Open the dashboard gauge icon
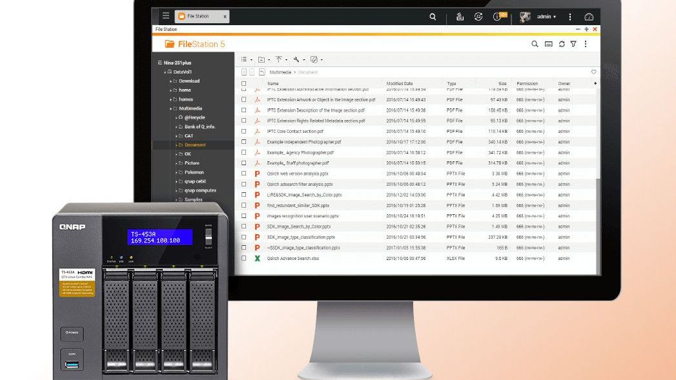Viewport: 676px width, 380px height. 588,17
